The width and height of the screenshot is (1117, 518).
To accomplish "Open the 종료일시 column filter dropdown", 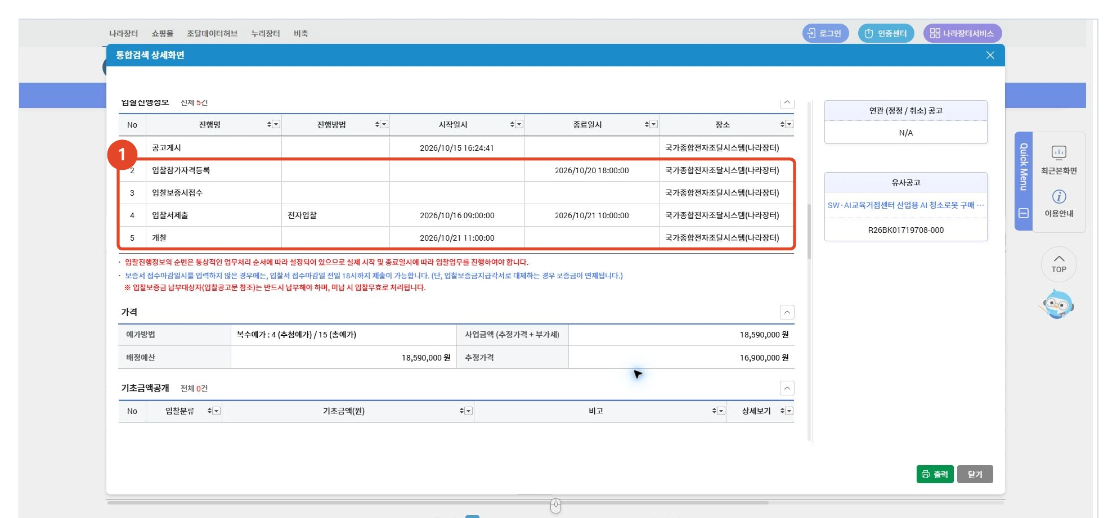I will pos(653,124).
